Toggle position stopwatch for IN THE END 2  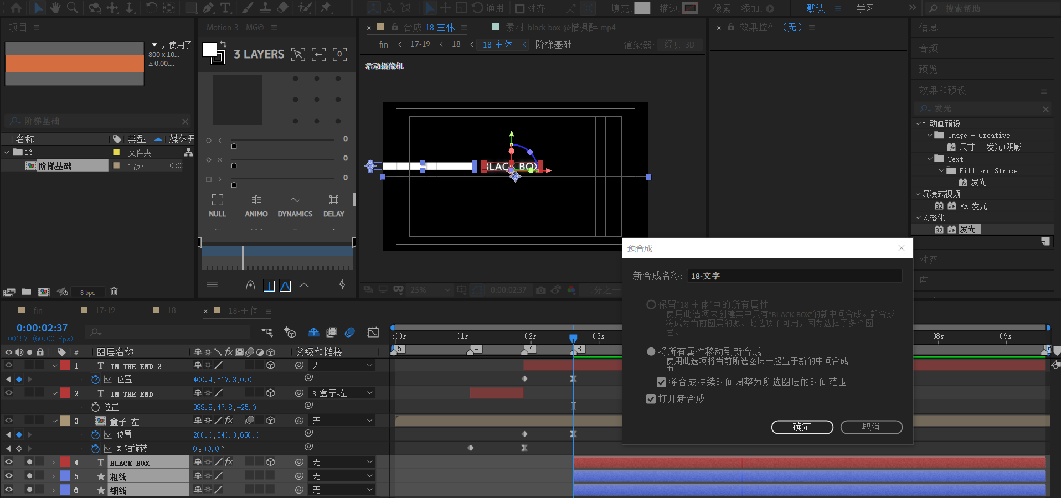click(95, 380)
